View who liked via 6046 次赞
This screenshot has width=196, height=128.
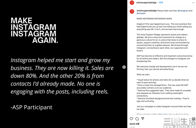135,124
